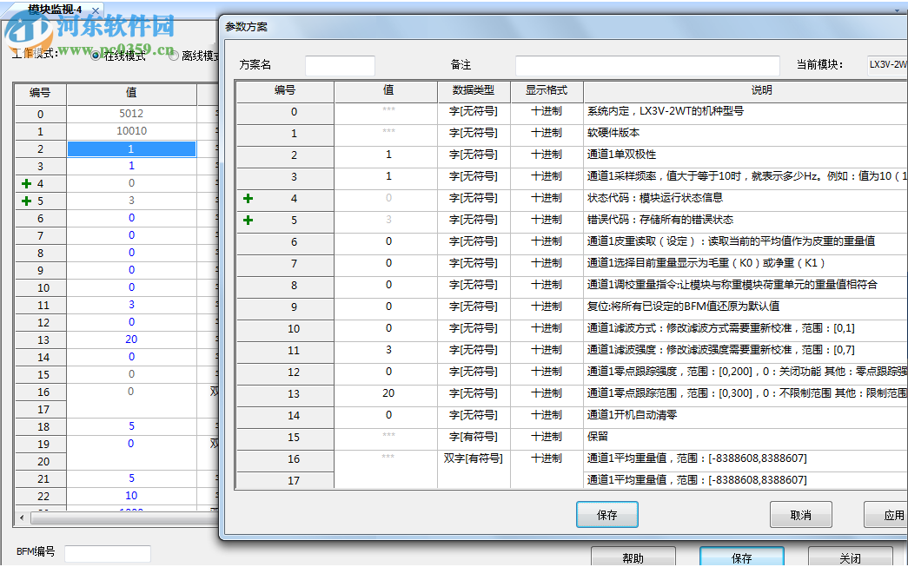Open the 当前模块 LX3V-2WT module selector
This screenshot has width=908, height=567.
885,63
